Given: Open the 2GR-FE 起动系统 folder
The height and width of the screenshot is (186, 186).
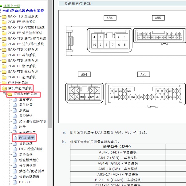Looking at the screenshot, I should click(22, 77).
